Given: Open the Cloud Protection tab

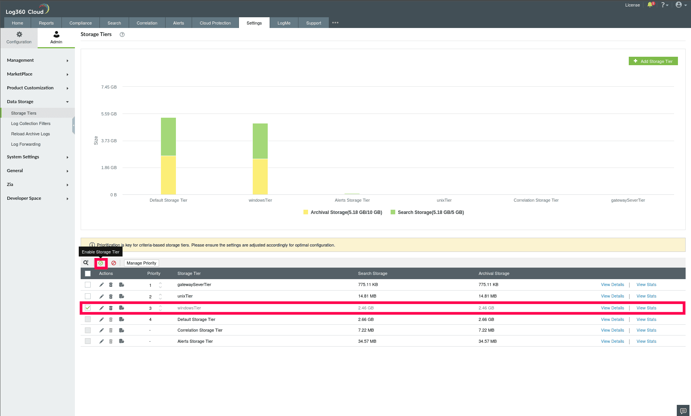Looking at the screenshot, I should pos(215,23).
